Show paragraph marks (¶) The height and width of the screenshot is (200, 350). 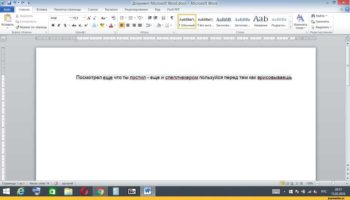[x=172, y=18]
